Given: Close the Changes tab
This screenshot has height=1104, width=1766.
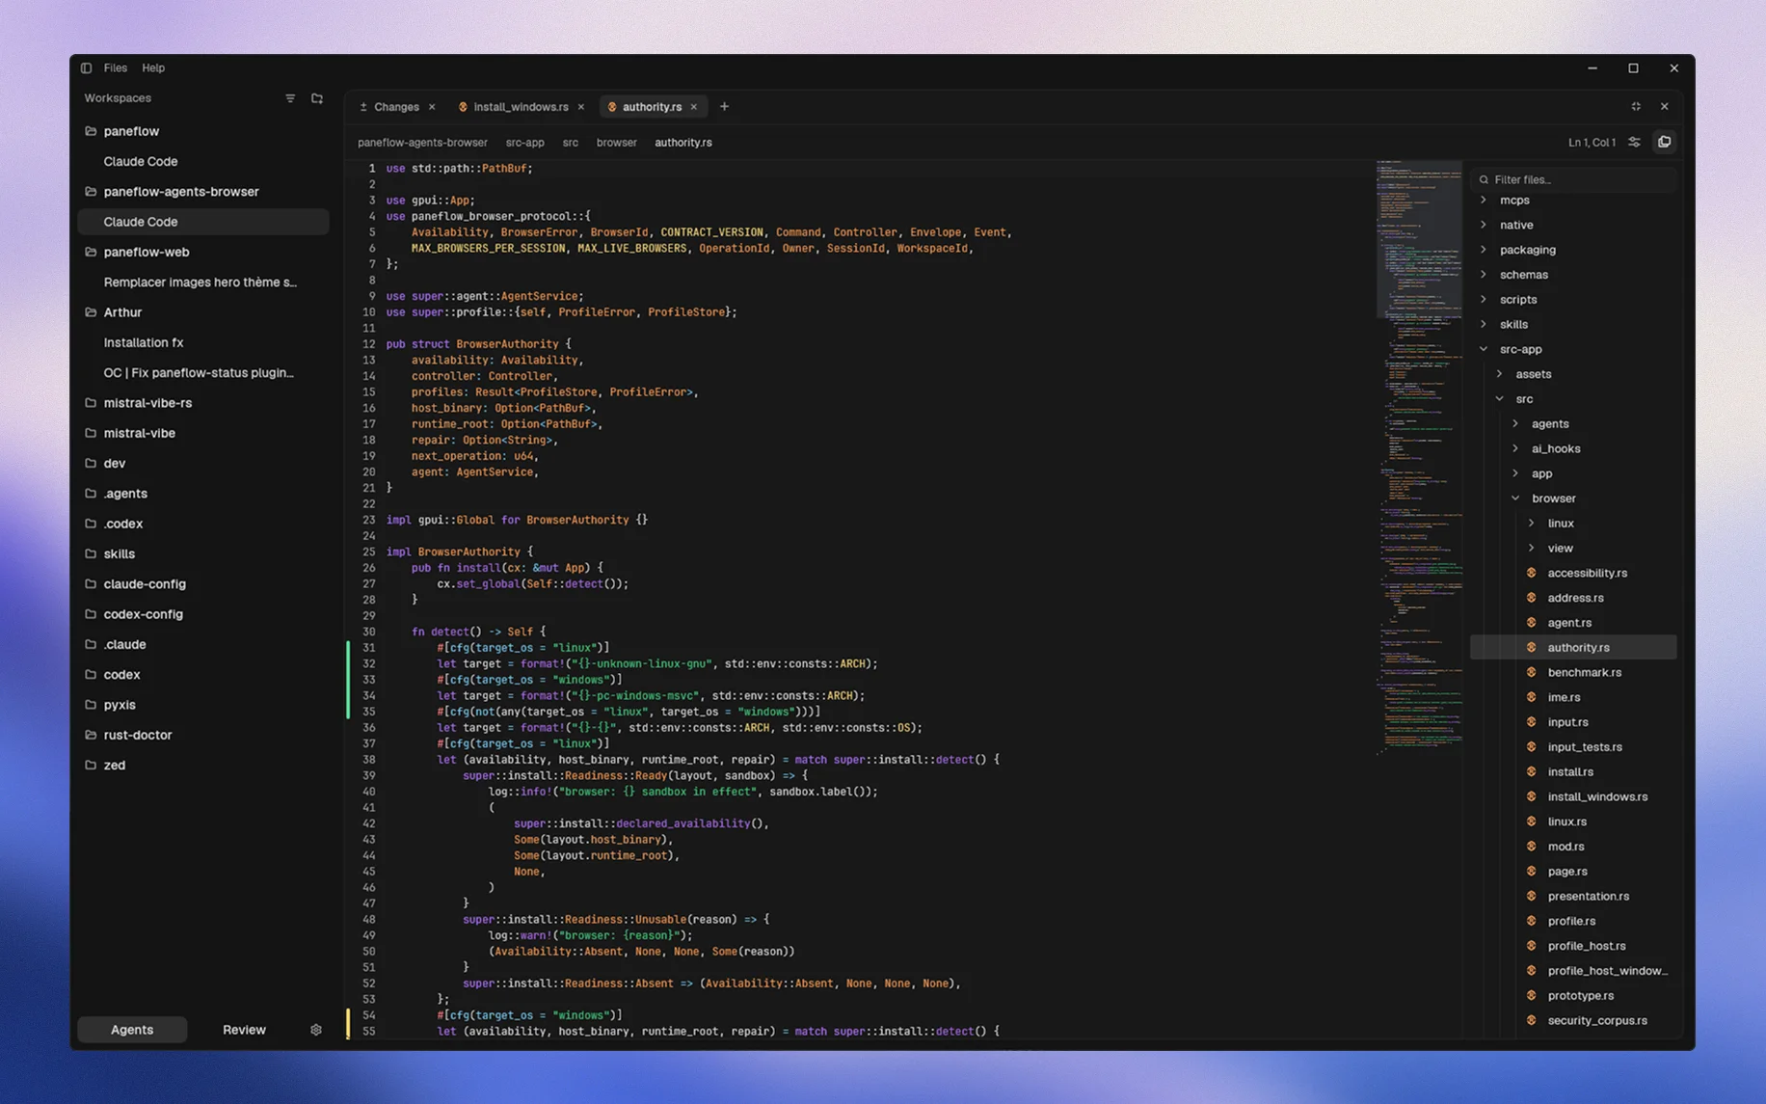Looking at the screenshot, I should [x=432, y=107].
